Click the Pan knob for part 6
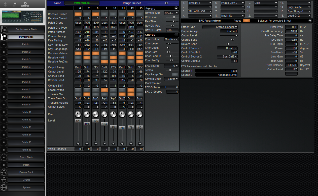The image size is (318, 196). (x=78, y=114)
